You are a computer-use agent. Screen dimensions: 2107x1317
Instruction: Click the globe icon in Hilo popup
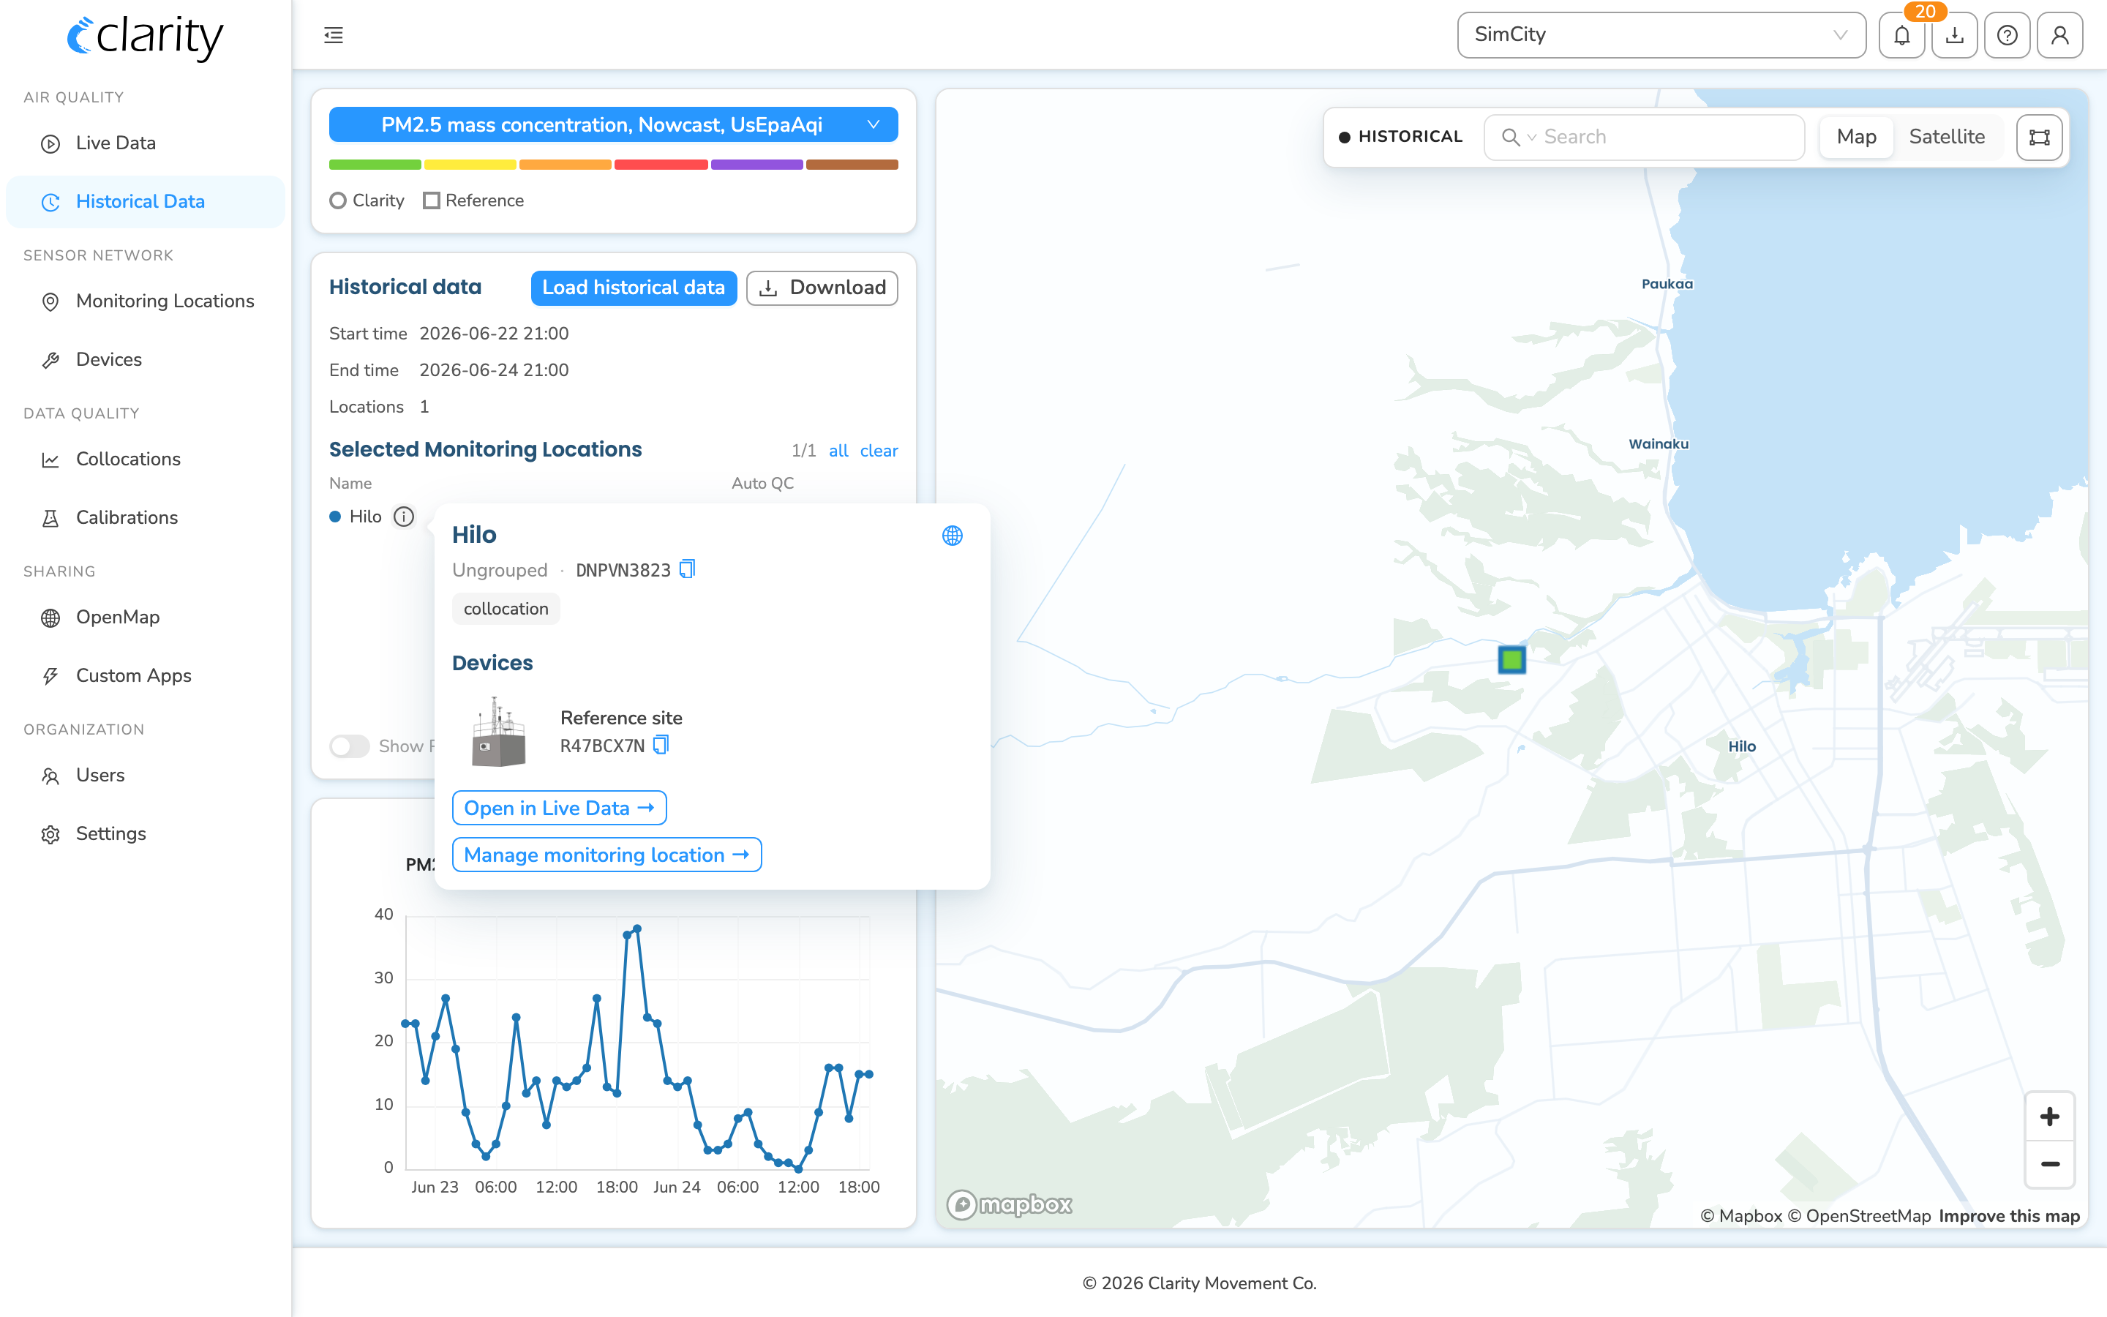point(953,536)
